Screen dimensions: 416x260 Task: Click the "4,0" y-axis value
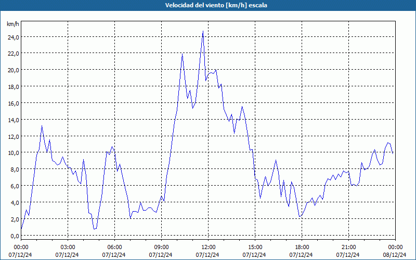[x=15, y=203]
